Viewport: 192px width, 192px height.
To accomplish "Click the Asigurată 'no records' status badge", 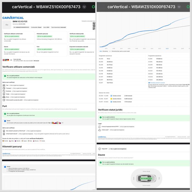I will pyautogui.click(x=118, y=149).
